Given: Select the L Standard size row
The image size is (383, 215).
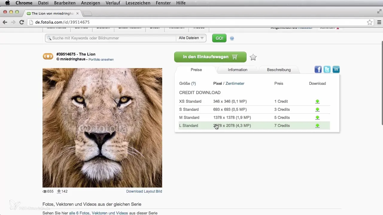Looking at the screenshot, I should point(254,126).
